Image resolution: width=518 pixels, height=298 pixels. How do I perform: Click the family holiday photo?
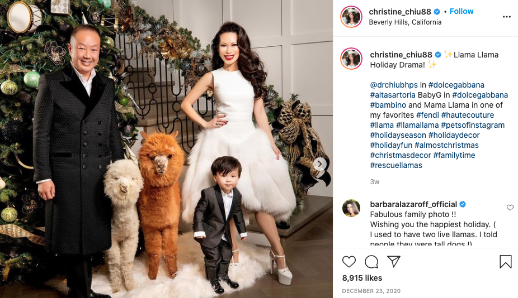click(167, 149)
